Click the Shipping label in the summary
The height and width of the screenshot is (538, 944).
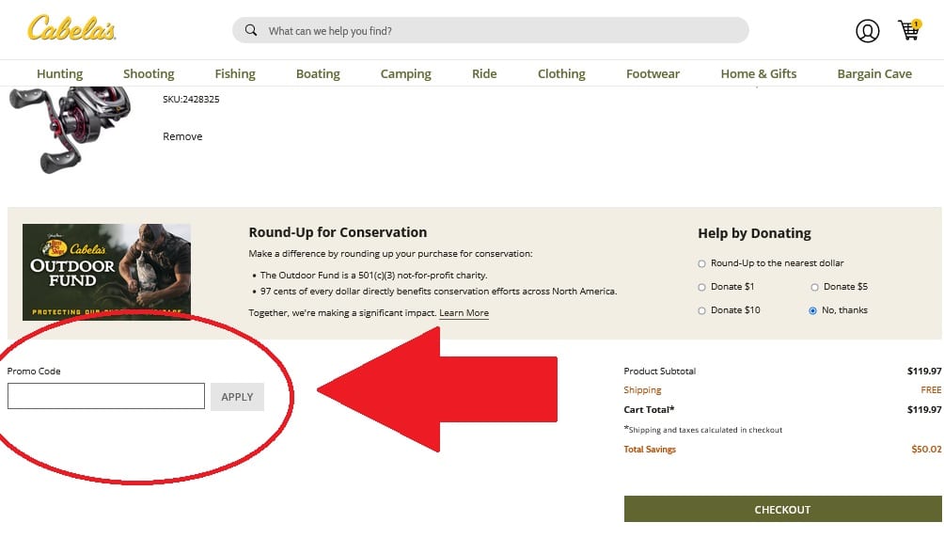click(642, 389)
